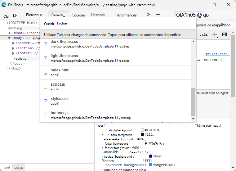Viewport: 236px width, 171px height.
Task: Select the closing body tag
Action: [x=17, y=63]
